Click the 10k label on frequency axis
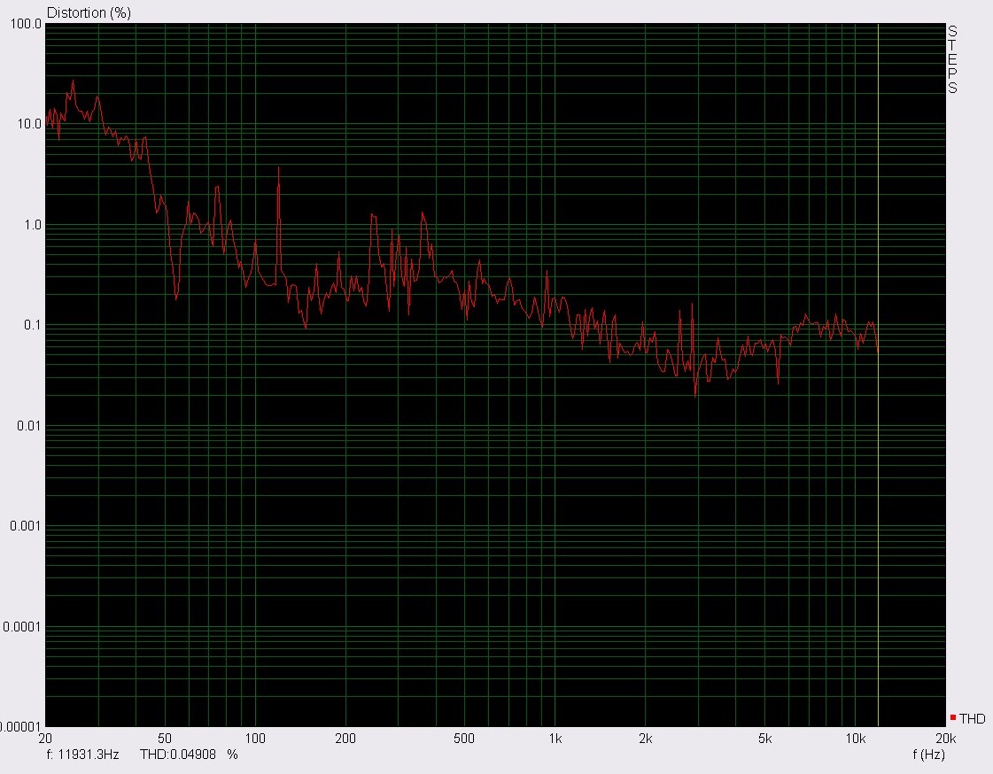This screenshot has width=993, height=774. (x=856, y=738)
